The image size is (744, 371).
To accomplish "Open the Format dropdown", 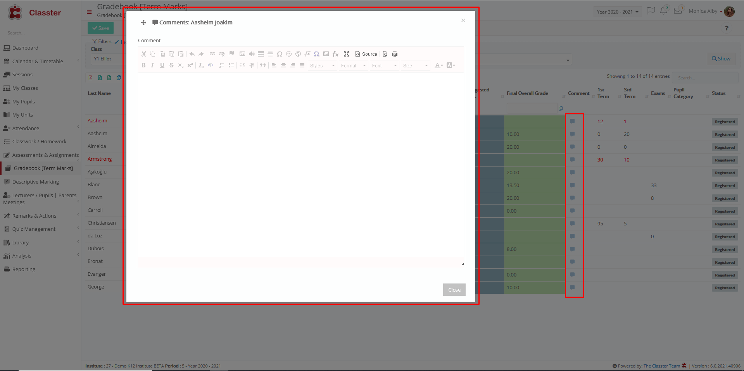I will pos(354,66).
